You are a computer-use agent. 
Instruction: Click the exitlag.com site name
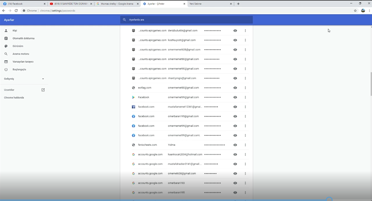145,88
